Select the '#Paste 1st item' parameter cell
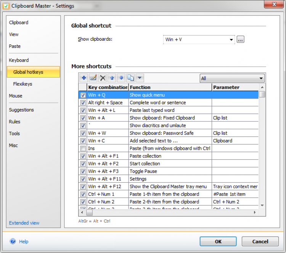Image resolution: width=286 pixels, height=253 pixels. coord(235,194)
